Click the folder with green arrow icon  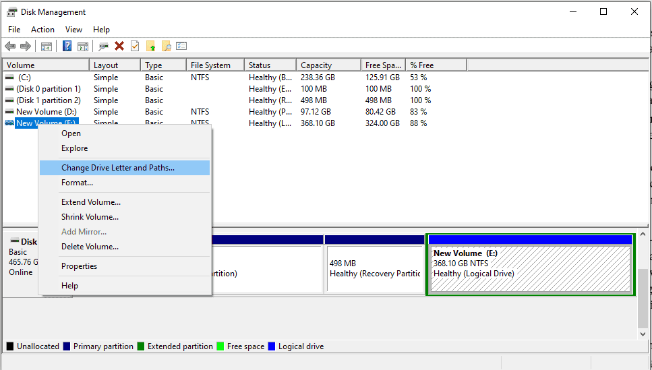(x=150, y=46)
